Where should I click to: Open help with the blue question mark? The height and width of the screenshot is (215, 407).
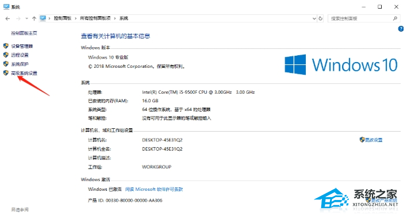(x=401, y=29)
